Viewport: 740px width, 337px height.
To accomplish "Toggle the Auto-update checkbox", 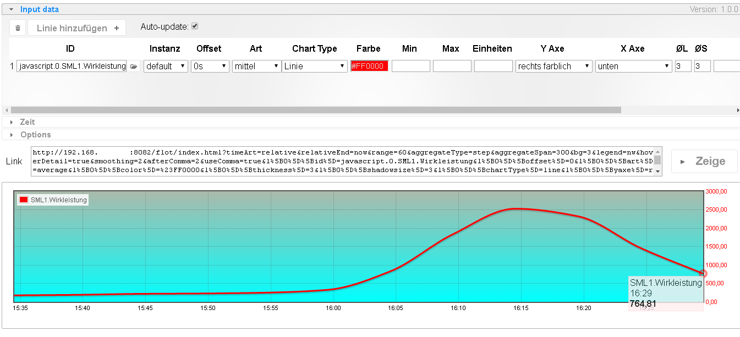I will (x=194, y=26).
